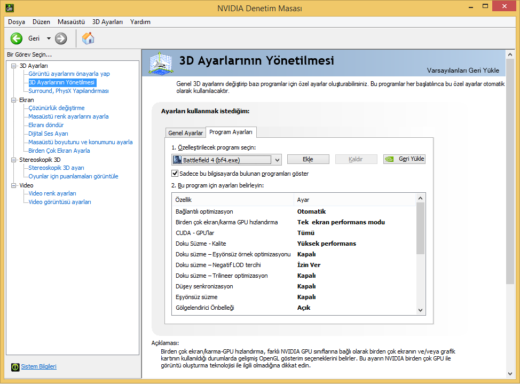Select the 'Eşyönsüz süzme' setting row

[294, 297]
